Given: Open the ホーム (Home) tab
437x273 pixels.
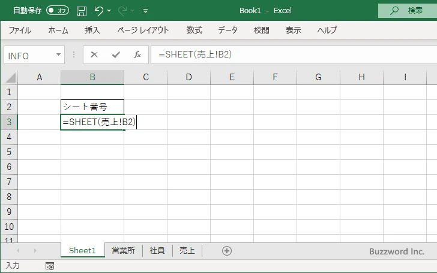Looking at the screenshot, I should click(x=58, y=30).
